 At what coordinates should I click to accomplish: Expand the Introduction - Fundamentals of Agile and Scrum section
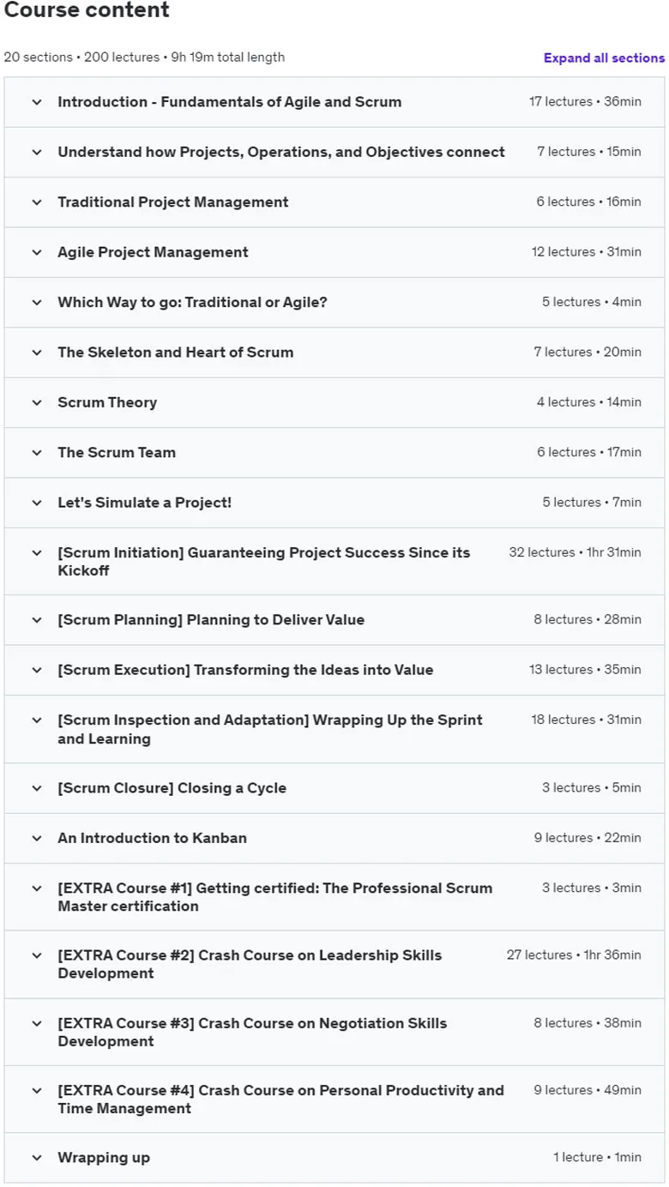(334, 102)
